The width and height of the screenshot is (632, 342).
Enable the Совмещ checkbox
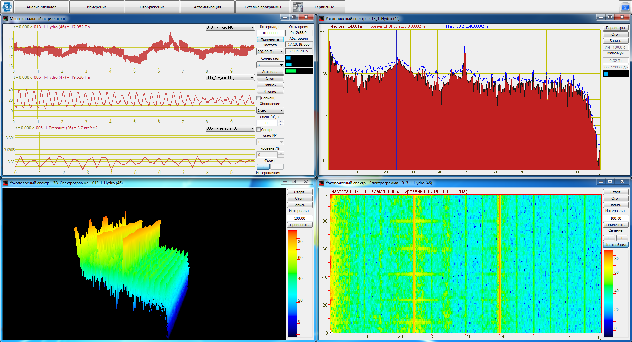coord(259,98)
